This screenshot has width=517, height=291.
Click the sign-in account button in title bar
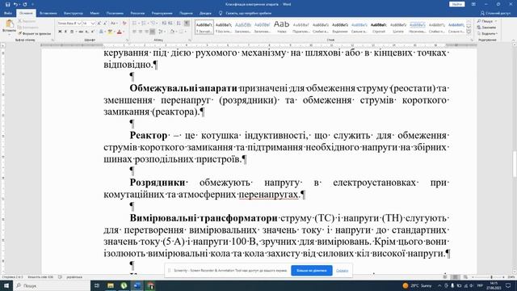(x=456, y=4)
